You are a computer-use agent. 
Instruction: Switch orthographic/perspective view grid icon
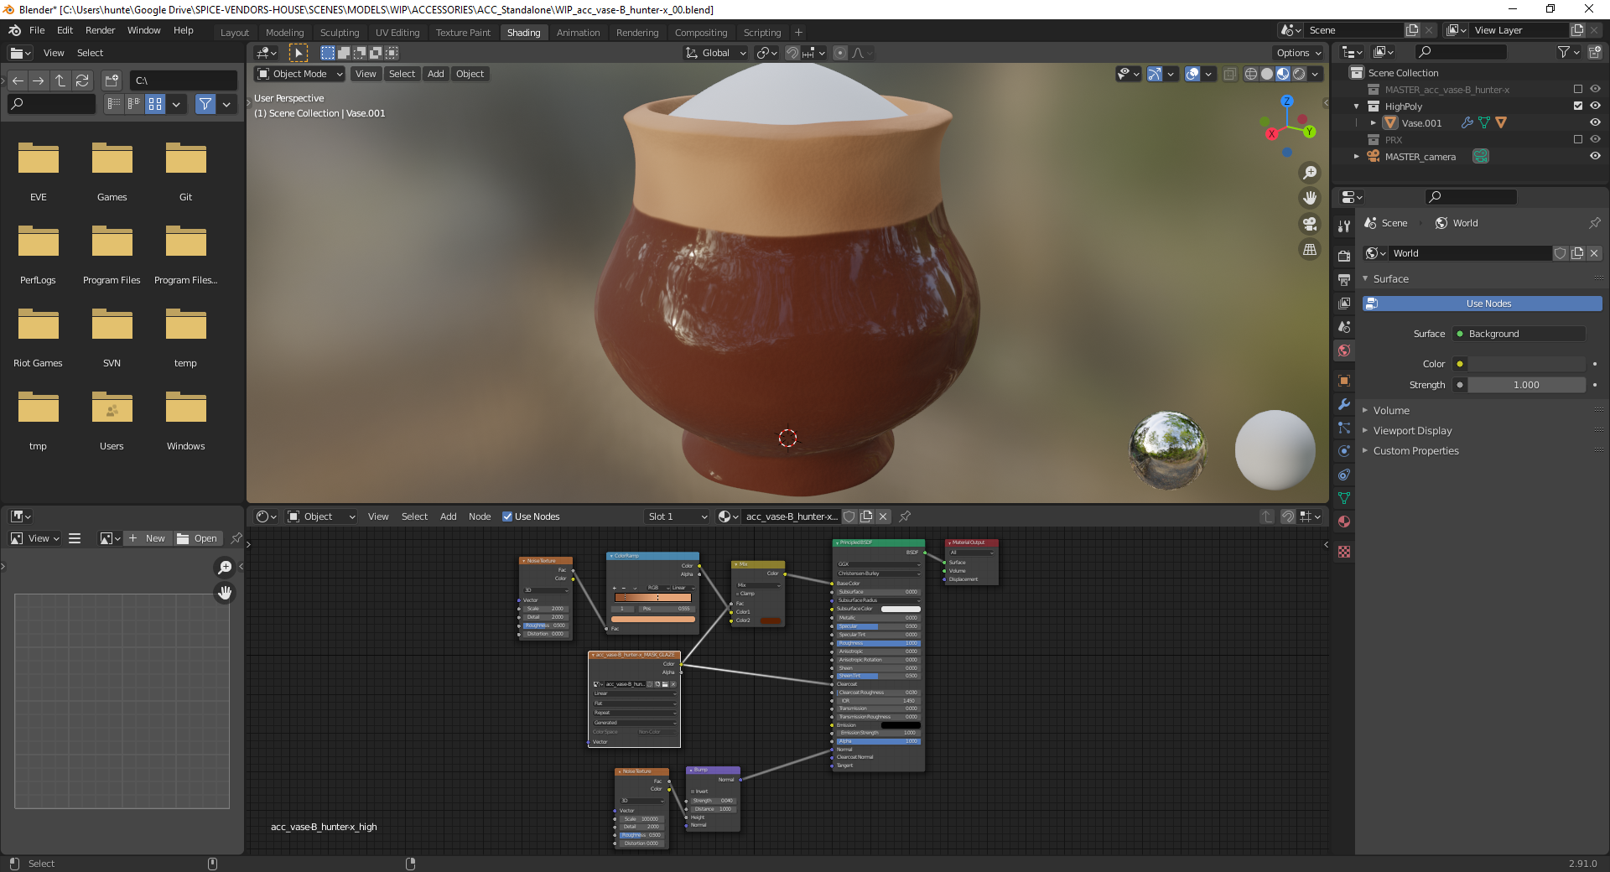click(x=1309, y=250)
